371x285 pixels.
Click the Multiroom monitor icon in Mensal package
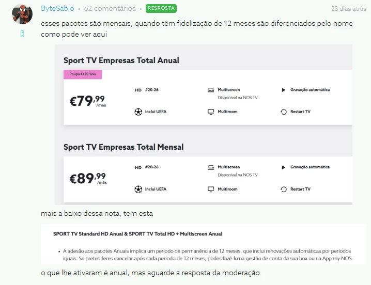point(211,189)
